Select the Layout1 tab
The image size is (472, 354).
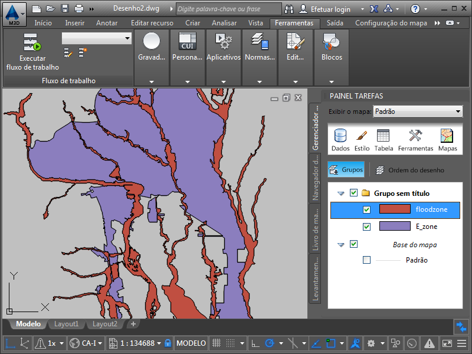[67, 324]
